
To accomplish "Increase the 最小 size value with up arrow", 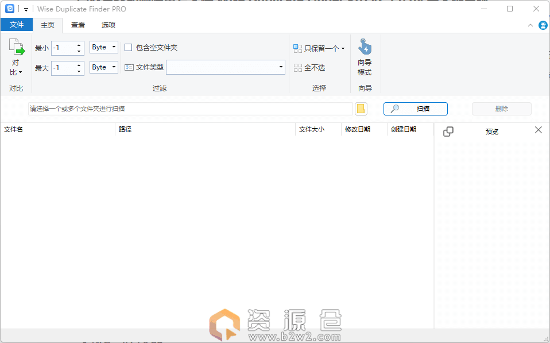I will click(x=79, y=45).
